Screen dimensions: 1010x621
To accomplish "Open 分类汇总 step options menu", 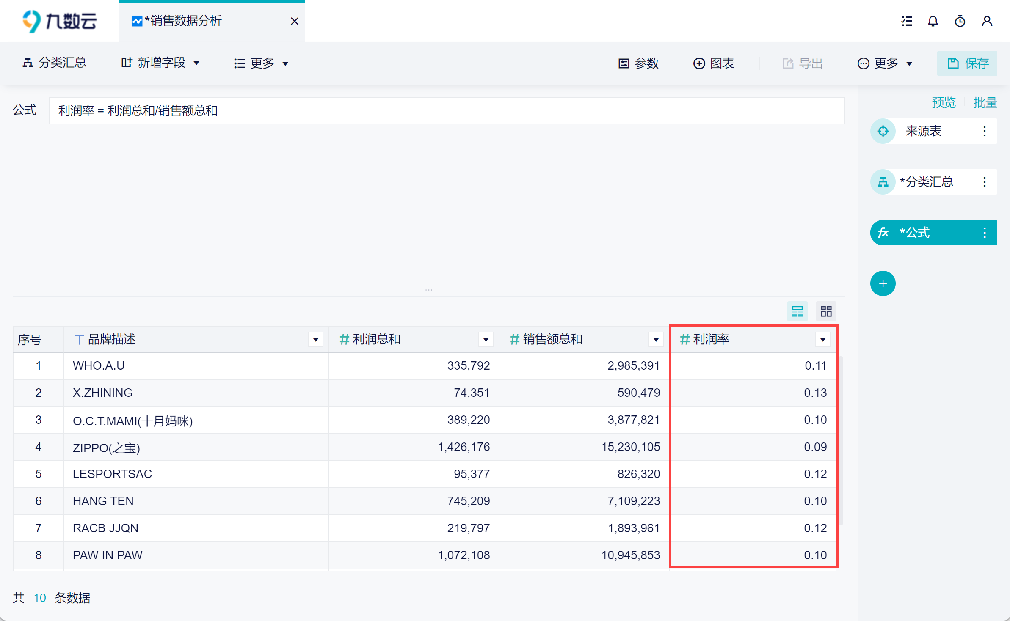I will [x=985, y=182].
